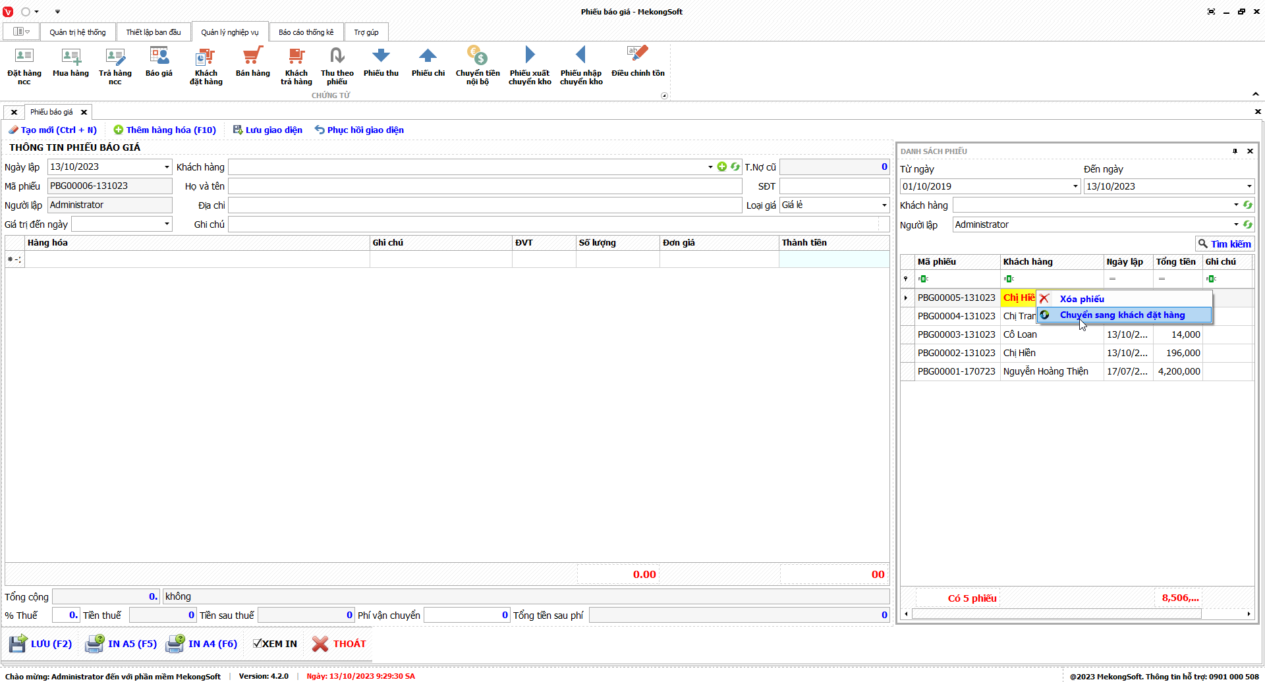Click the Họ và tên input field
The width and height of the screenshot is (1265, 682).
pyautogui.click(x=484, y=186)
